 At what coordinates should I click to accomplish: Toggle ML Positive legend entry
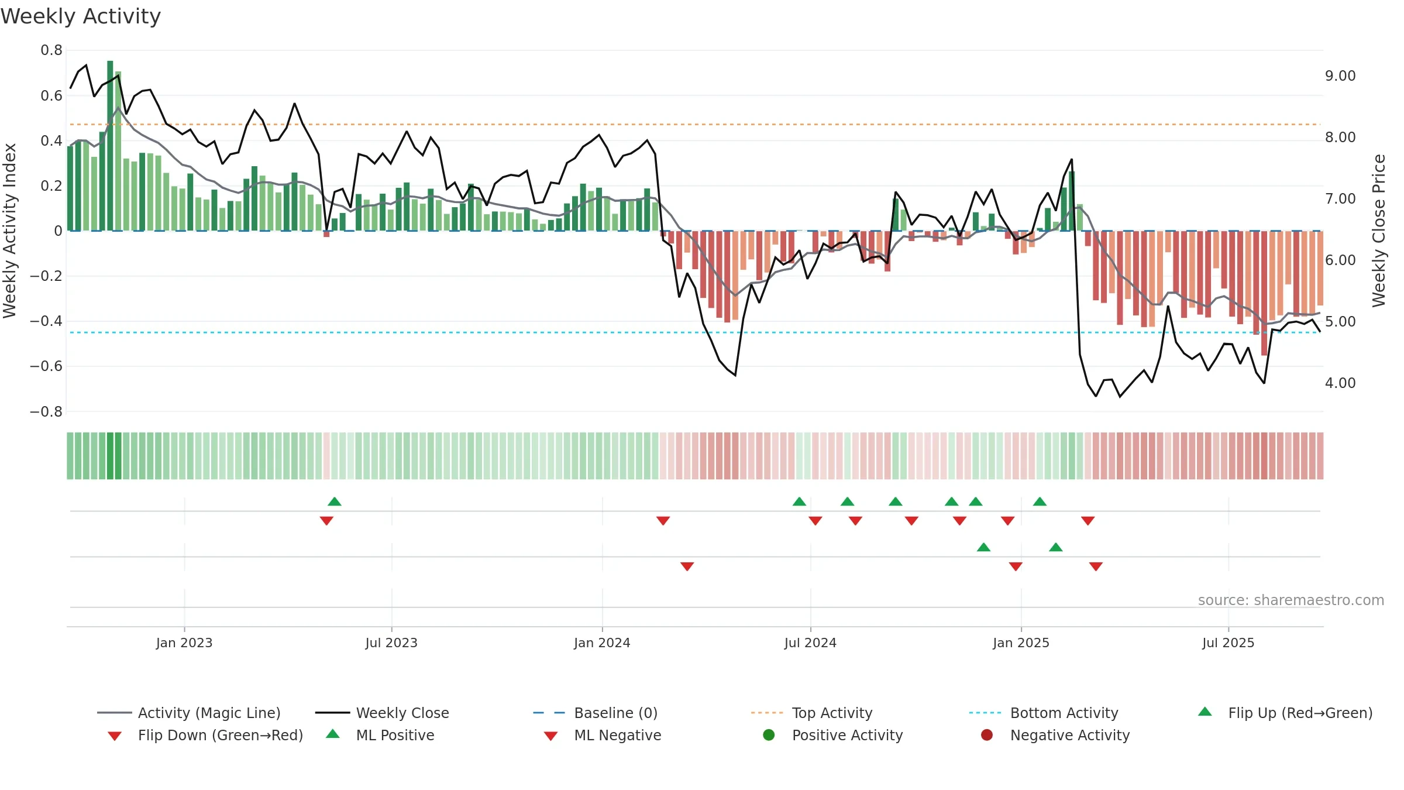click(x=380, y=735)
